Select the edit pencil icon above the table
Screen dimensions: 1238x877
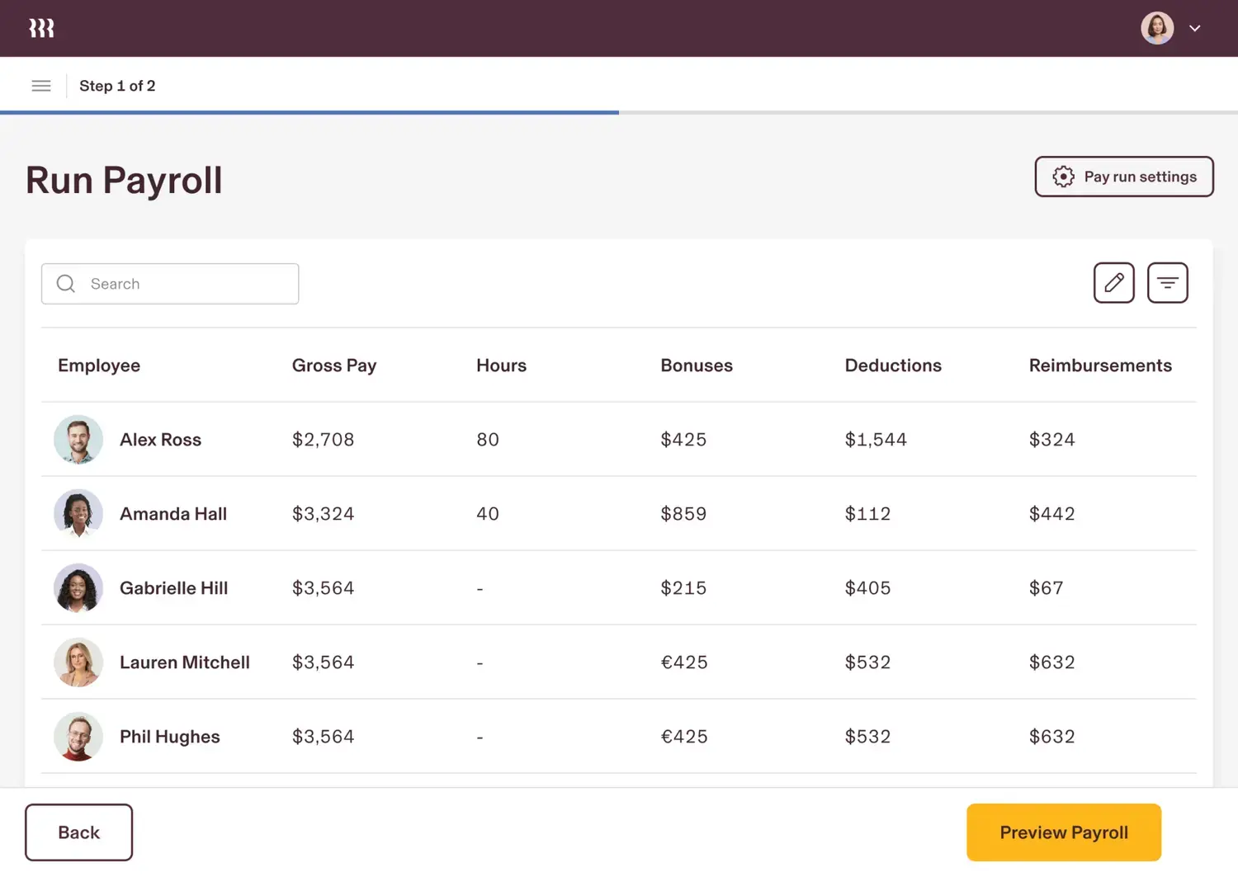pyautogui.click(x=1113, y=283)
